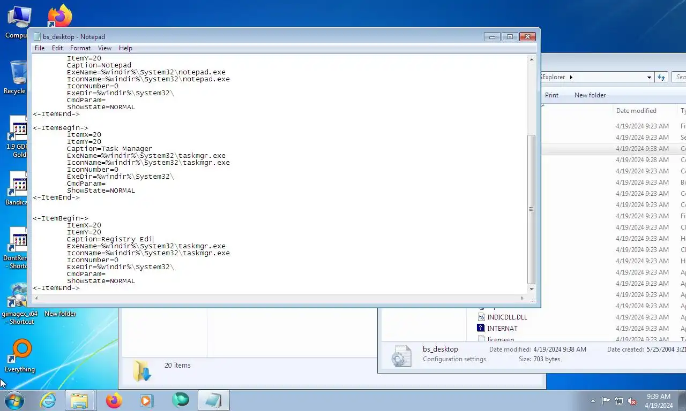Select the Firefox desktop shortcut
Viewport: 686px width, 411px height.
tap(59, 16)
